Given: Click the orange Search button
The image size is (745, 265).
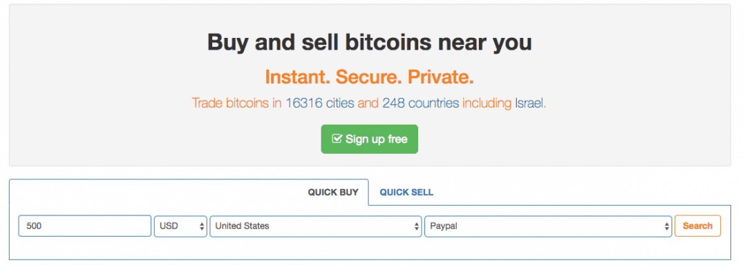Looking at the screenshot, I should pyautogui.click(x=697, y=226).
